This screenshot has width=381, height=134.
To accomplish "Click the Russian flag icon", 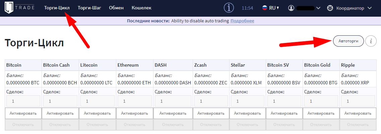I will (265, 8).
